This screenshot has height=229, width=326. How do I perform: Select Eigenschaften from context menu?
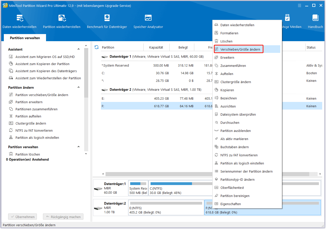(x=247, y=204)
